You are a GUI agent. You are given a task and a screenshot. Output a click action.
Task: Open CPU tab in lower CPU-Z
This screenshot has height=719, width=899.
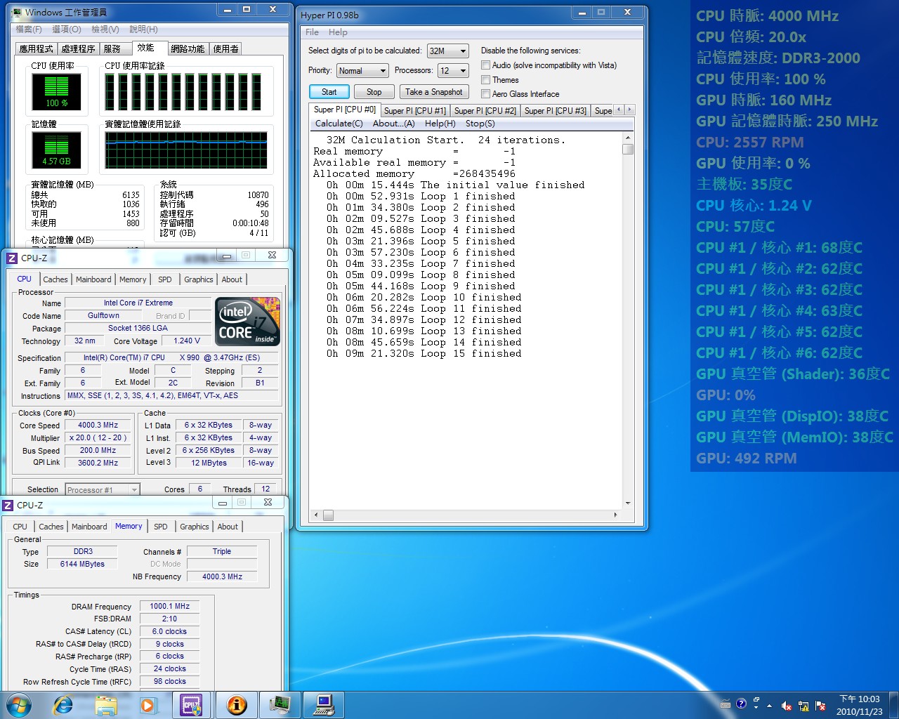point(20,527)
